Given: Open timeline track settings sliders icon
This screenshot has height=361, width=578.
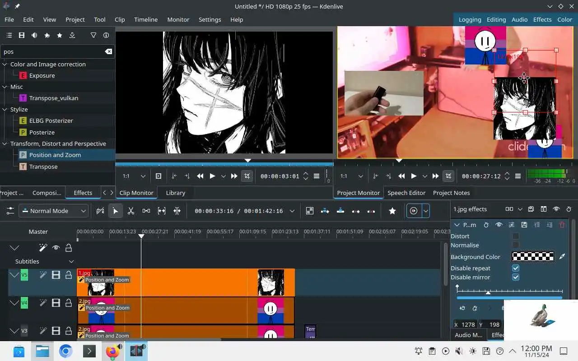Looking at the screenshot, I should click(x=10, y=211).
